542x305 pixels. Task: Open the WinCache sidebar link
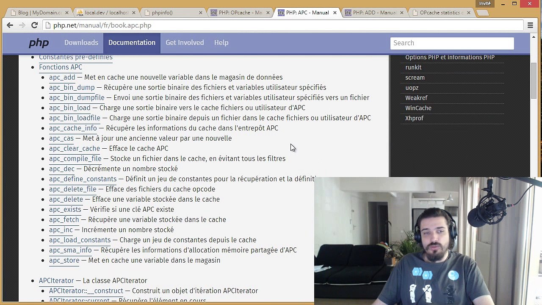point(418,108)
